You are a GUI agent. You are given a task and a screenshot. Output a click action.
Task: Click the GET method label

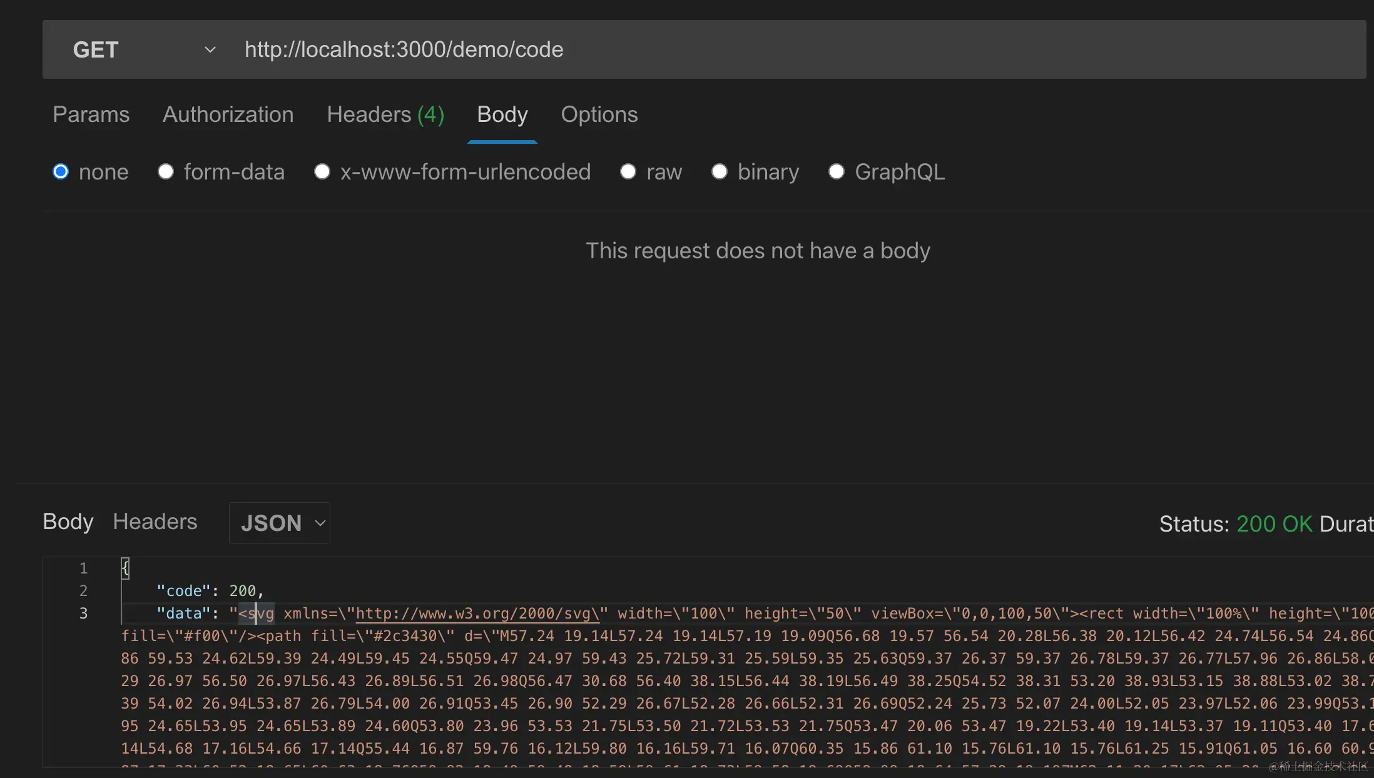tap(96, 49)
